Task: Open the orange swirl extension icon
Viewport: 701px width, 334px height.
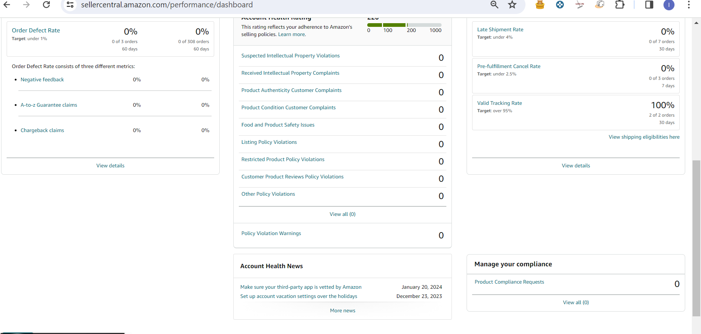Action: [599, 5]
